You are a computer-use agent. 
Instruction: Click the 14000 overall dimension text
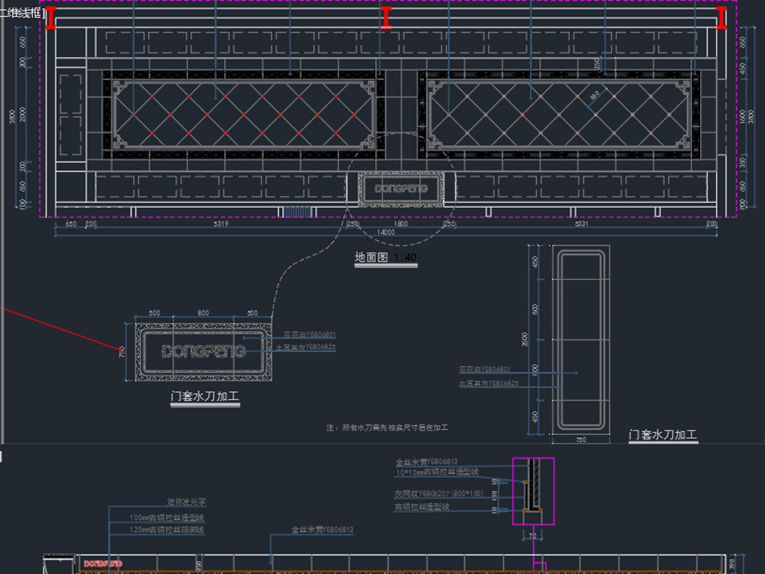coord(385,232)
